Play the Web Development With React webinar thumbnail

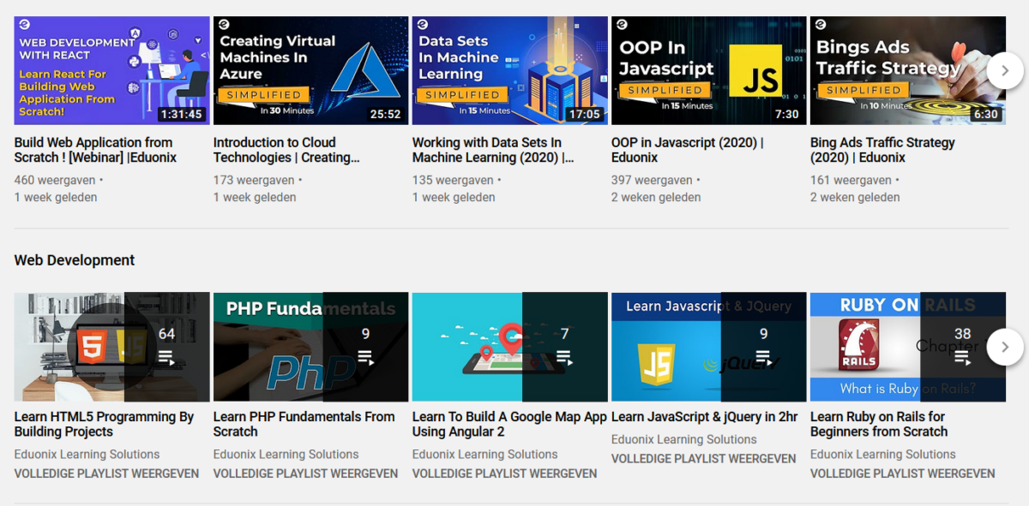[x=111, y=70]
